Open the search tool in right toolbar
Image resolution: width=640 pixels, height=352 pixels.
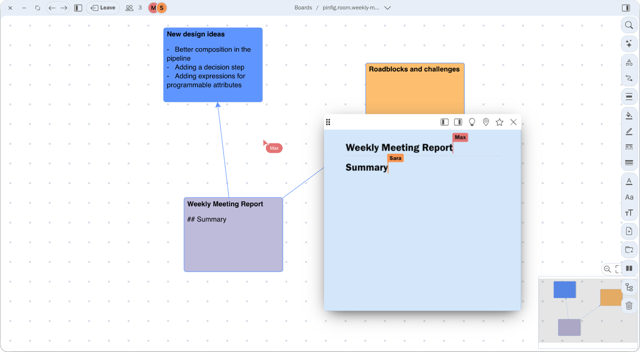pyautogui.click(x=629, y=25)
